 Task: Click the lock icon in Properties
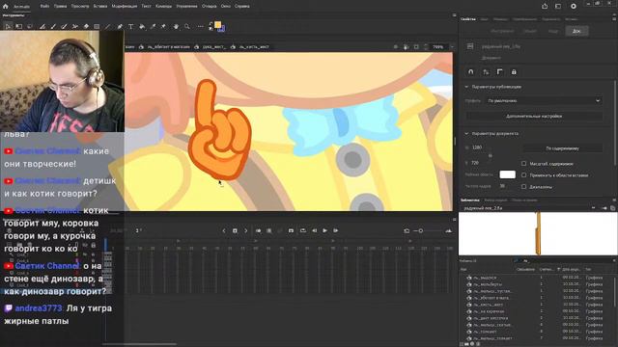[x=514, y=72]
